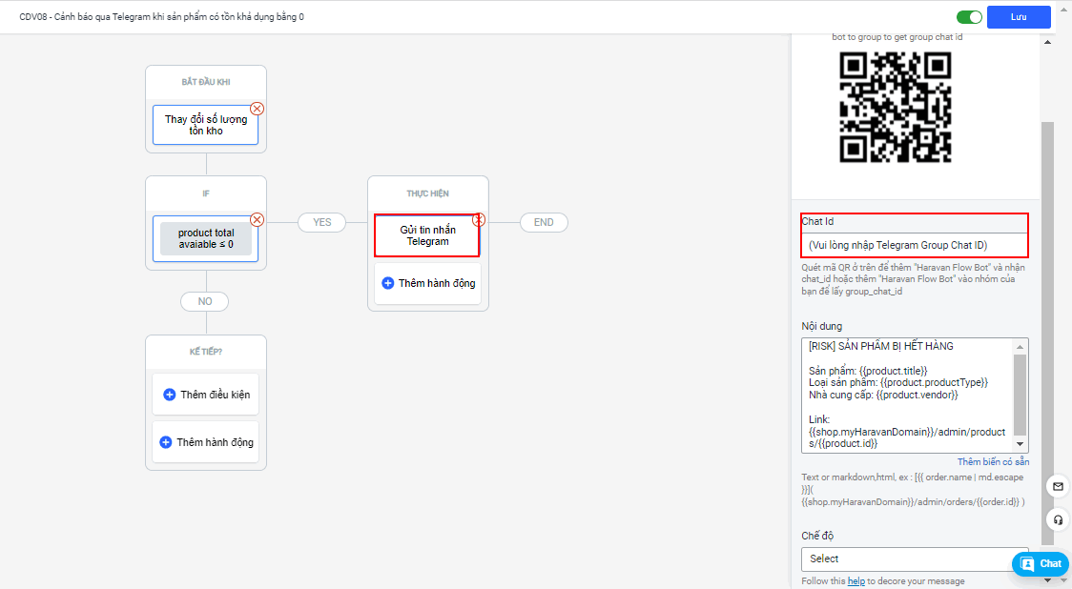1072x589 pixels.
Task: Open the mail icon on right edge
Action: (x=1058, y=486)
